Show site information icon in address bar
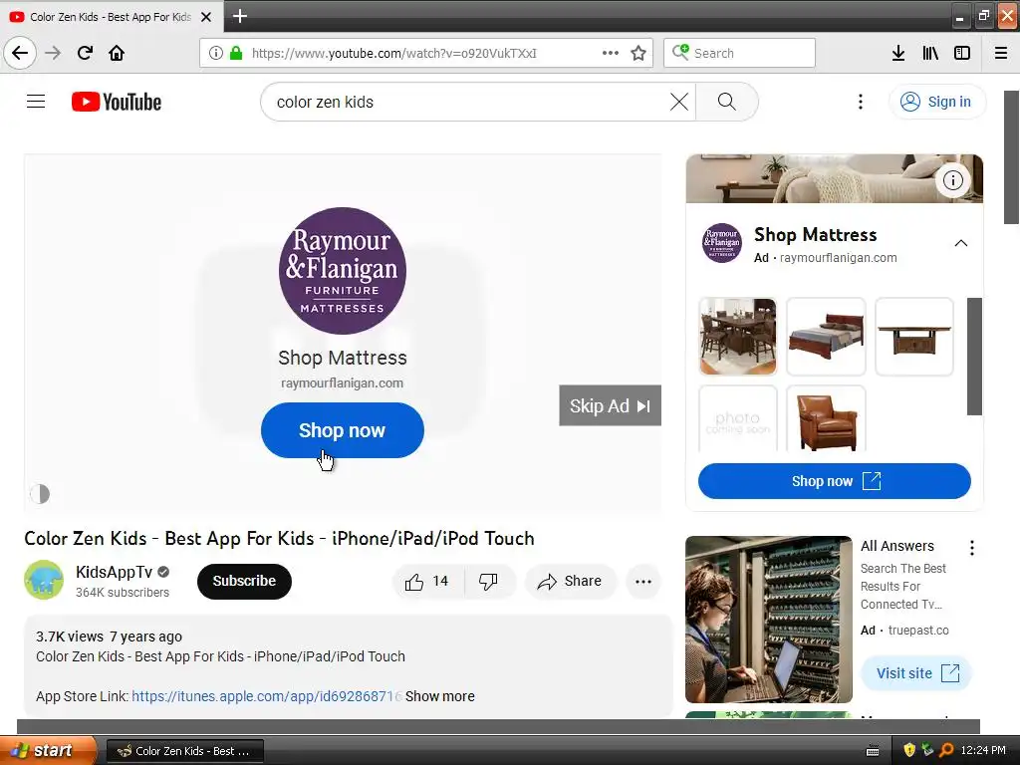The height and width of the screenshot is (765, 1020). tap(216, 53)
